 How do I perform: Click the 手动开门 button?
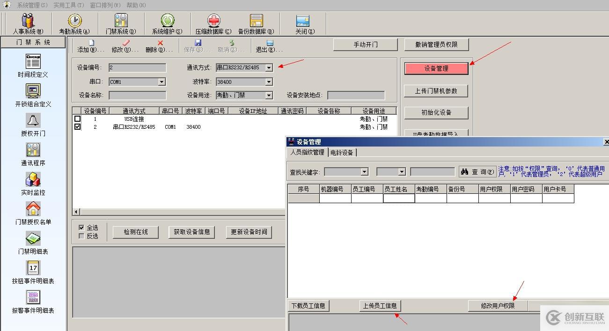[366, 45]
